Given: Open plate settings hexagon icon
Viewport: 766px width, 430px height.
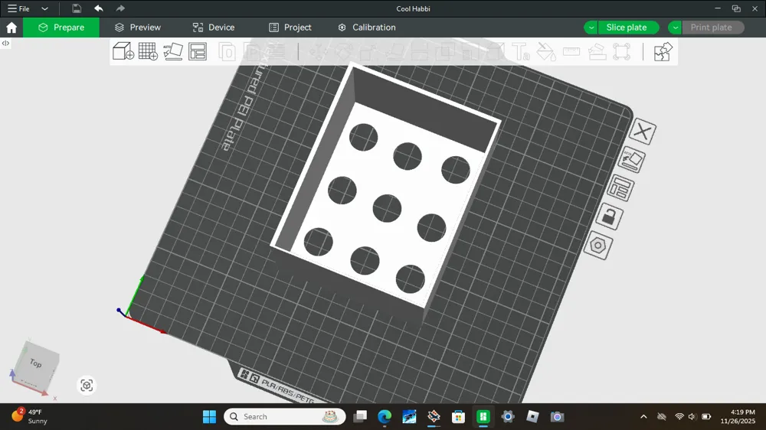Looking at the screenshot, I should click(598, 245).
